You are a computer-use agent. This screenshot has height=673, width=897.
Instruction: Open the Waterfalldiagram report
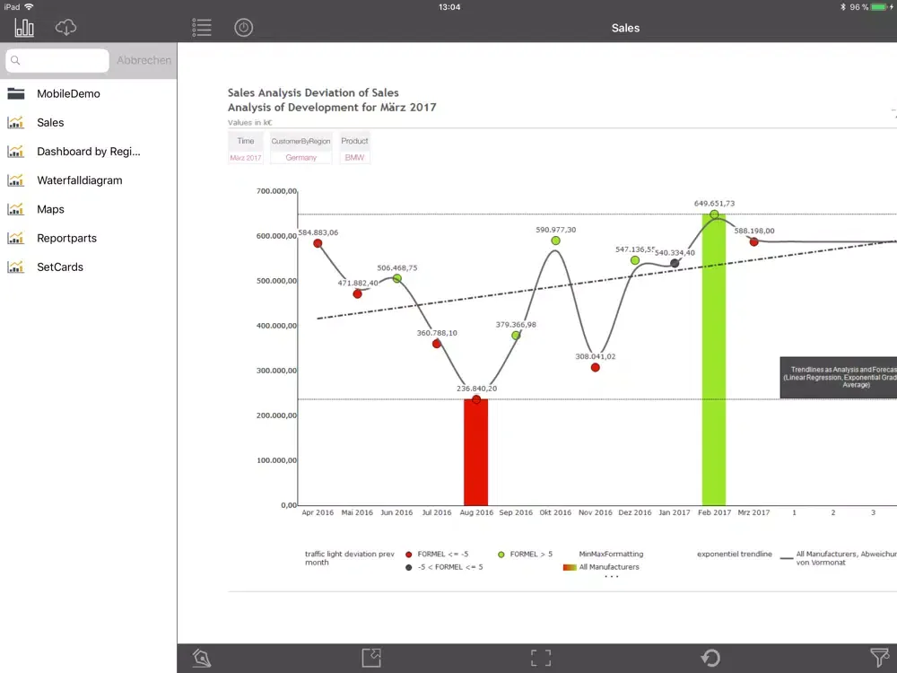tap(88, 180)
